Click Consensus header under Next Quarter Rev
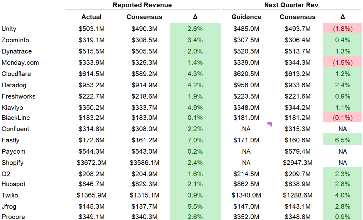This screenshot has height=220, width=363. pyautogui.click(x=298, y=17)
